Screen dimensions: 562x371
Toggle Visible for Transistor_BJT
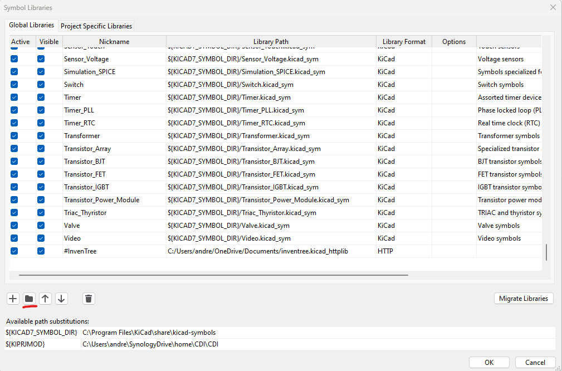[x=41, y=162]
